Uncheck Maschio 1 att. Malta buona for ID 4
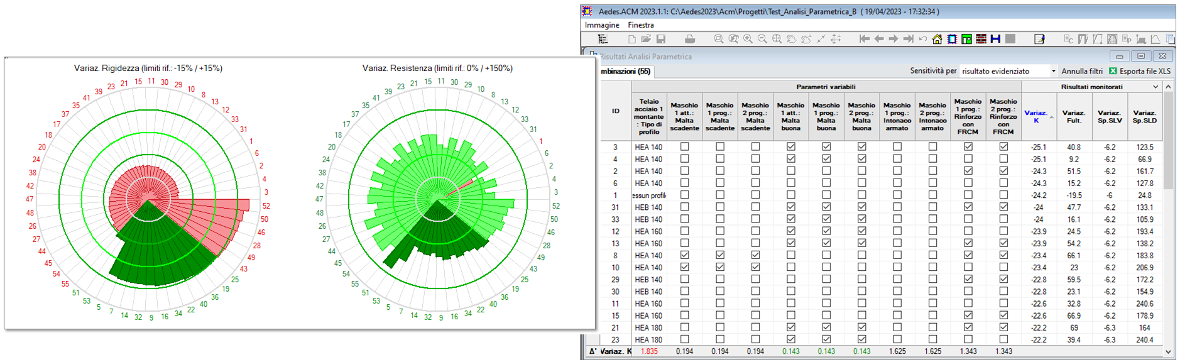 (x=790, y=159)
